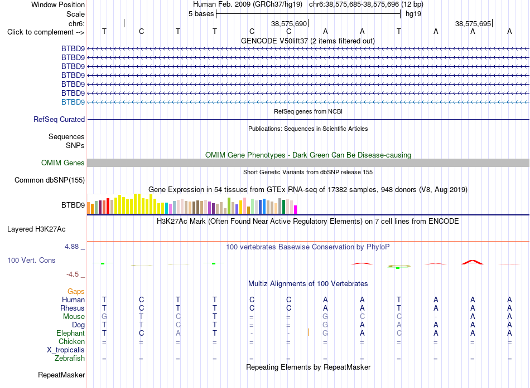Click the orange insertion tick in Elephant row
Viewport: 530px width, 388px height.
pyautogui.click(x=308, y=333)
